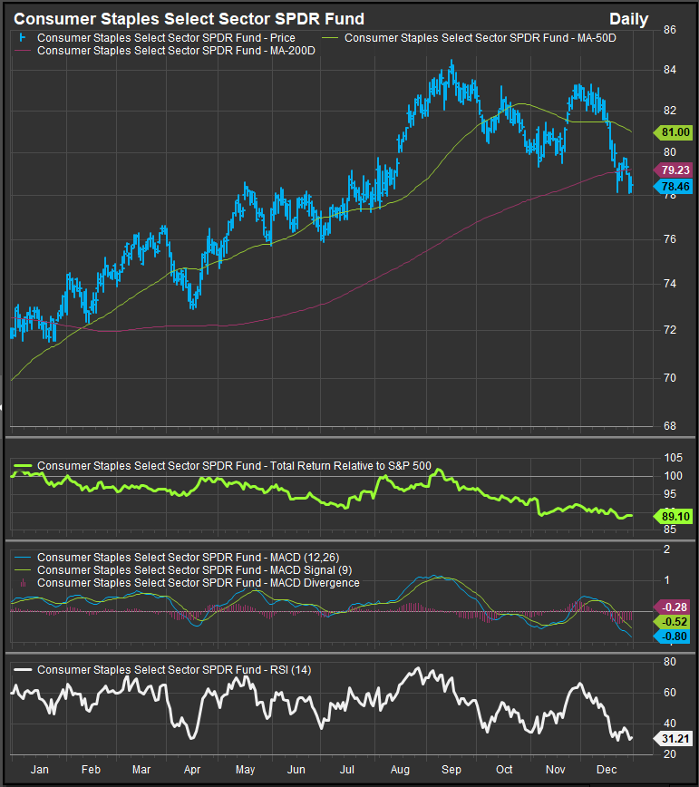Click the green 89.10 value tag
This screenshot has width=699, height=787.
673,517
